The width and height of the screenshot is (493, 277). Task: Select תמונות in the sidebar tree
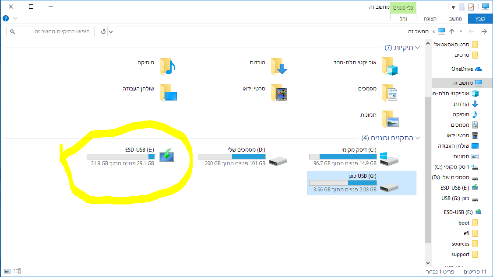tap(466, 156)
